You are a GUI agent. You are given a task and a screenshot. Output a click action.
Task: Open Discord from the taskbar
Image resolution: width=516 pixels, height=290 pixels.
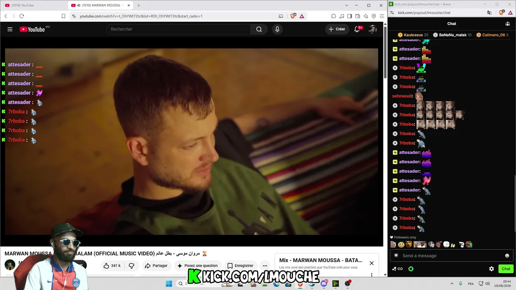point(324,284)
